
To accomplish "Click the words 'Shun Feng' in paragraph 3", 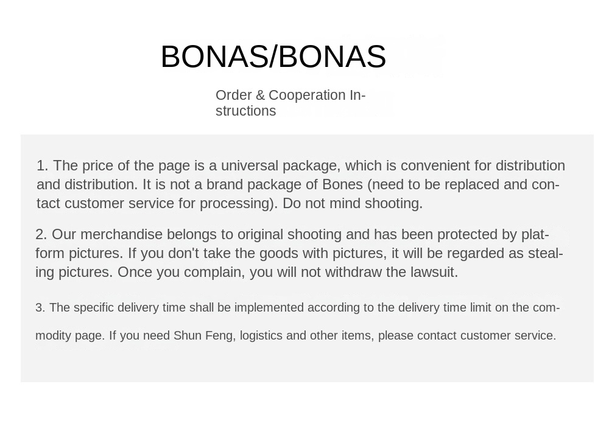I will (x=203, y=335).
